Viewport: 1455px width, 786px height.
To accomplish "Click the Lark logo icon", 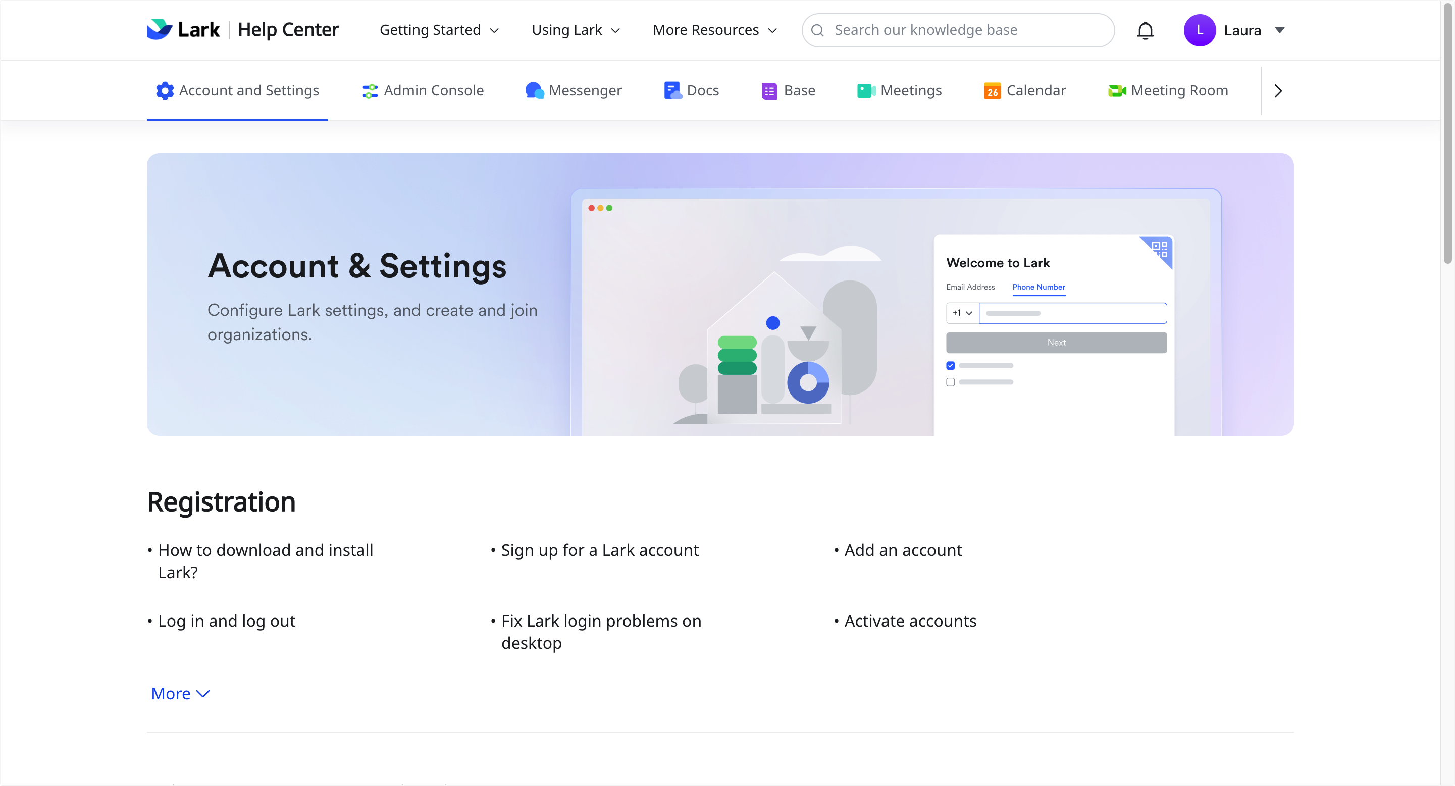I will tap(159, 29).
